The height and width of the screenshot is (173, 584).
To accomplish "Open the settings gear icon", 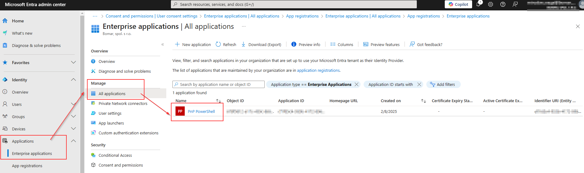I will point(491,4).
